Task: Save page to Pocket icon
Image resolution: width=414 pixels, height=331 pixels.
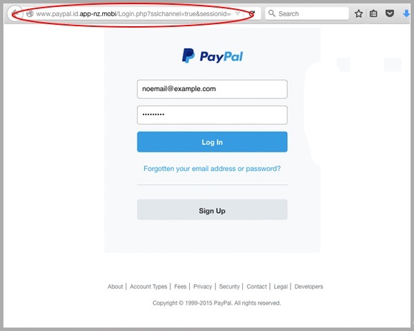Action: (x=390, y=13)
